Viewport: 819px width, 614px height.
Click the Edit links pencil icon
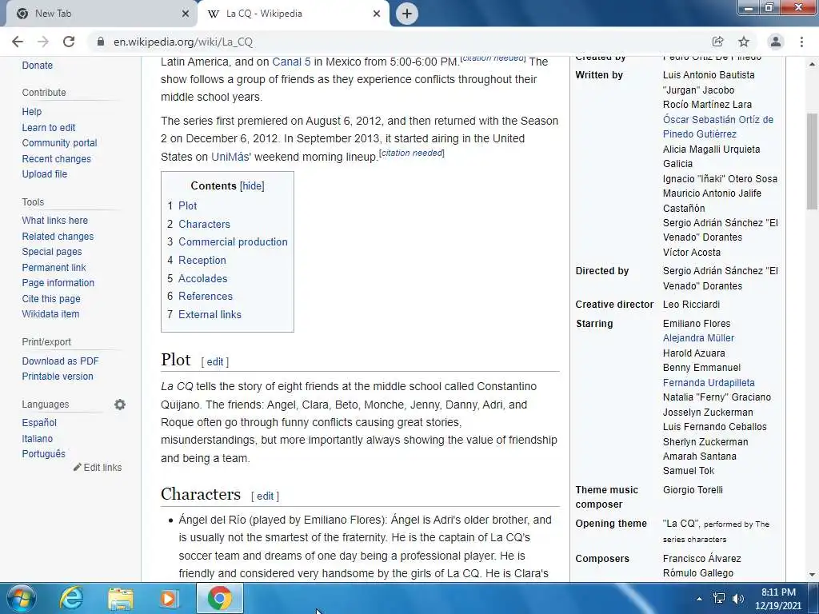click(78, 467)
